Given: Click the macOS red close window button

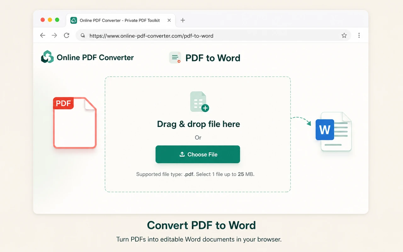Looking at the screenshot, I should pos(43,20).
